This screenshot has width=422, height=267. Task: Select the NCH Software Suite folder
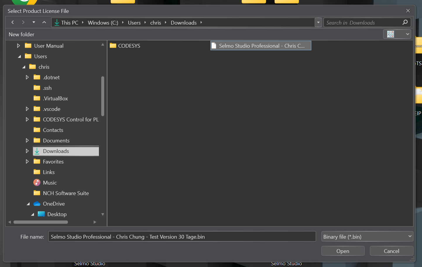pyautogui.click(x=66, y=193)
